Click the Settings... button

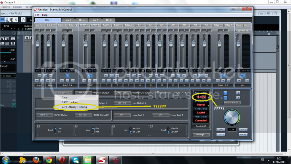[201, 134]
